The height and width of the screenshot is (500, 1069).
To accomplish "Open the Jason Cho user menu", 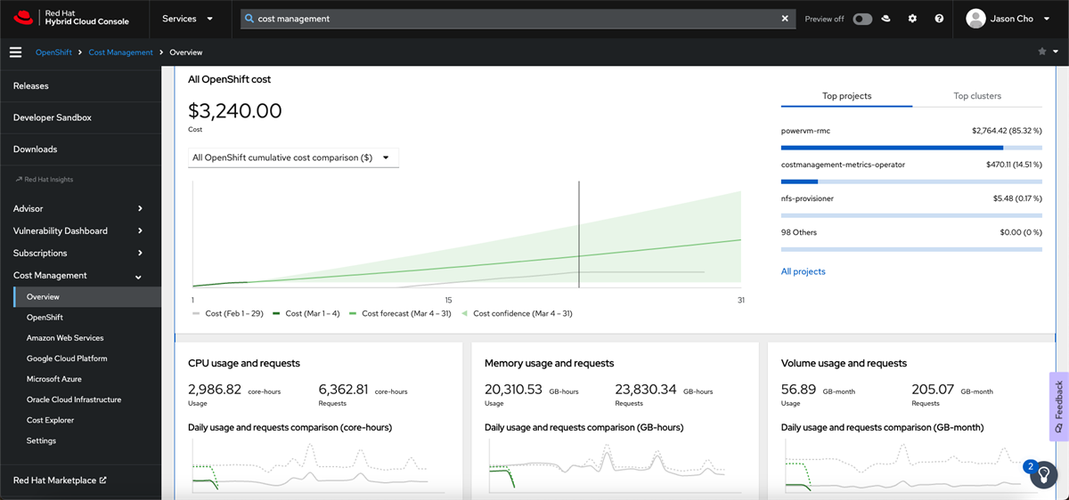I will 1013,19.
